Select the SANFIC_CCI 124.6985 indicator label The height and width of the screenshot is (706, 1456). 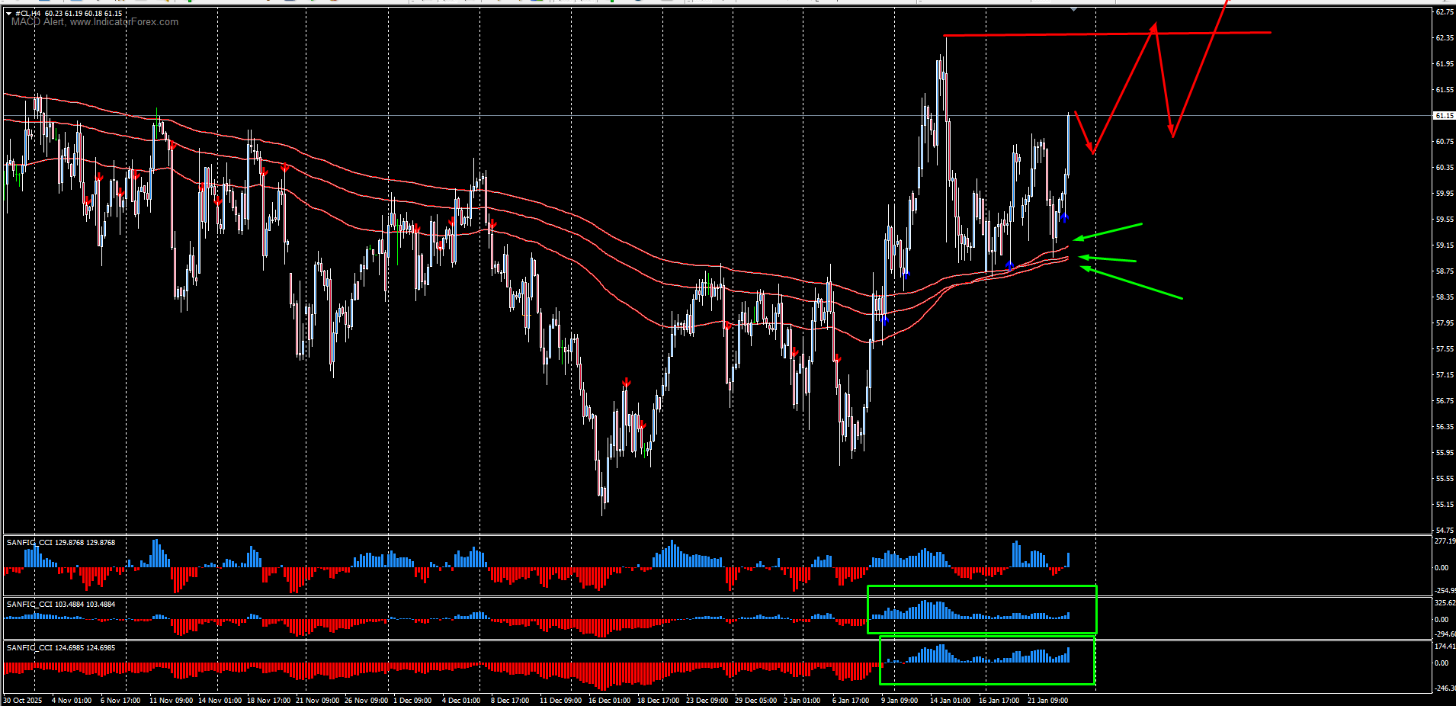coord(61,648)
